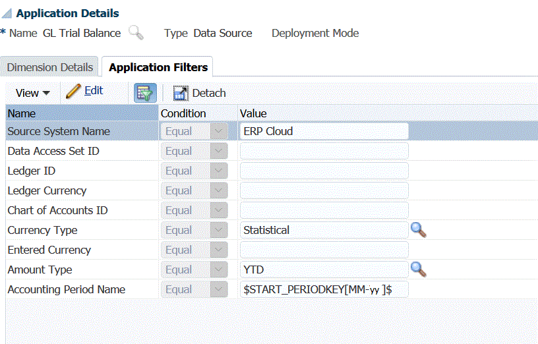The width and height of the screenshot is (538, 344).
Task: Select the Application Filters tab
Action: click(158, 67)
